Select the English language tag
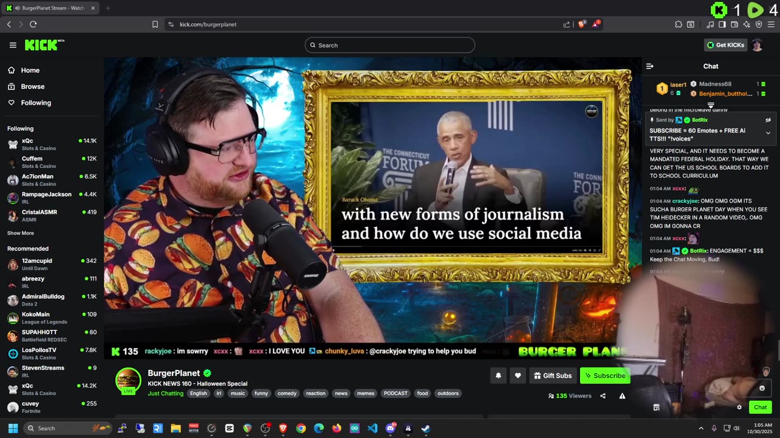The width and height of the screenshot is (780, 438). [x=199, y=394]
